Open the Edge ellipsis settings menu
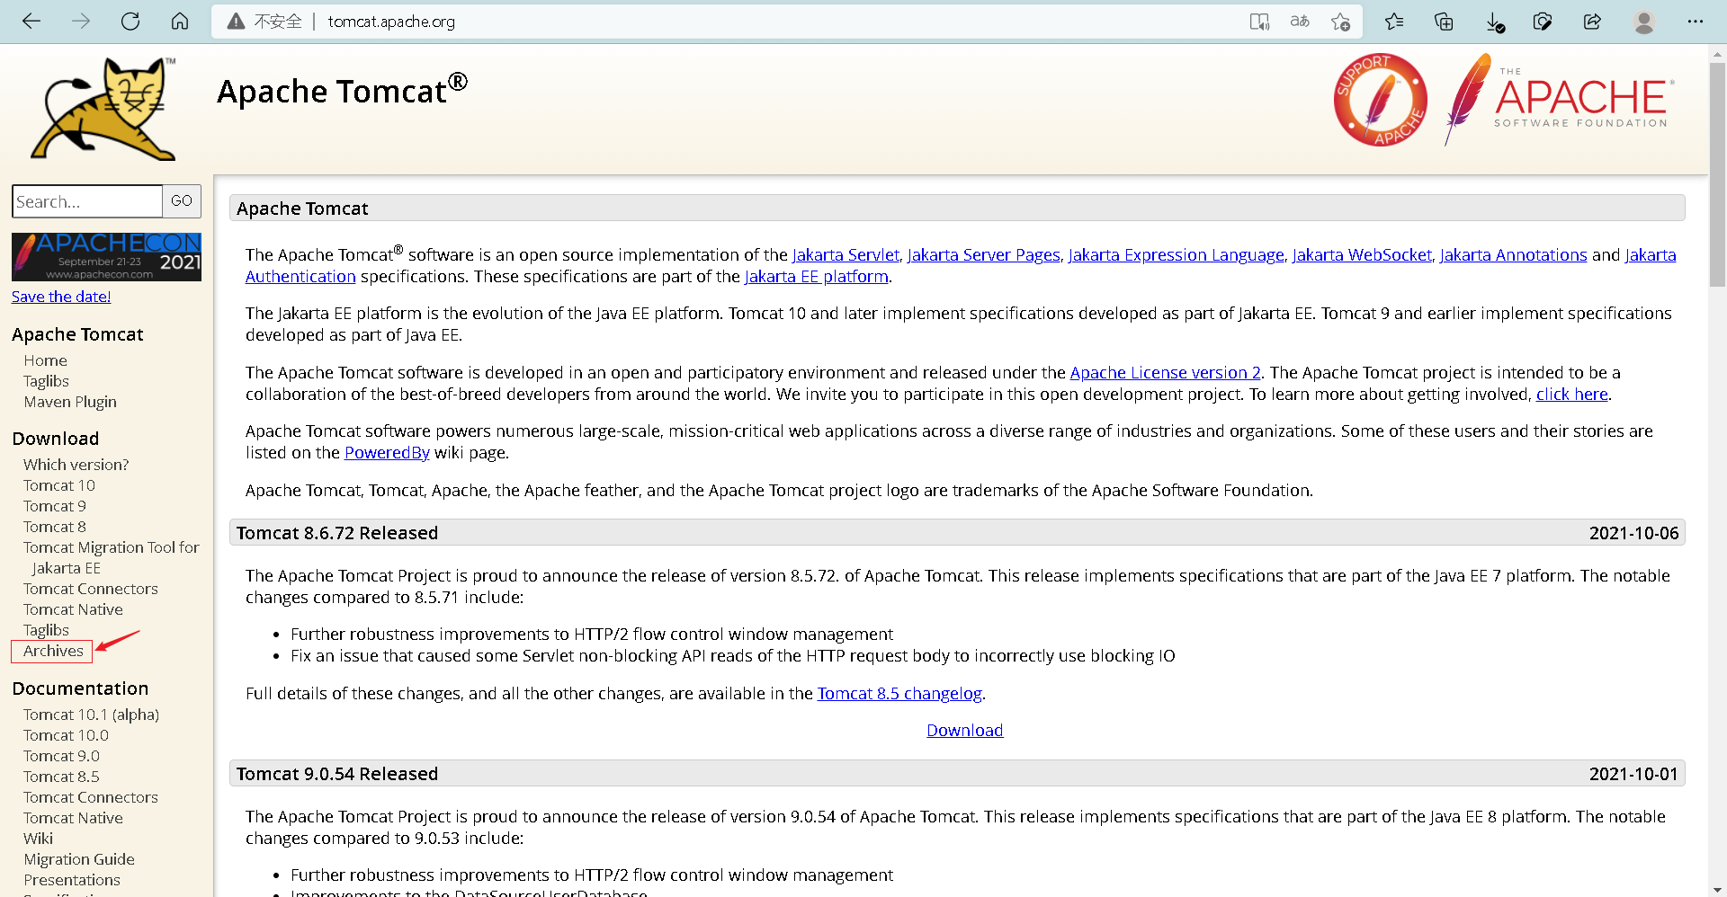This screenshot has height=897, width=1727. (x=1695, y=22)
